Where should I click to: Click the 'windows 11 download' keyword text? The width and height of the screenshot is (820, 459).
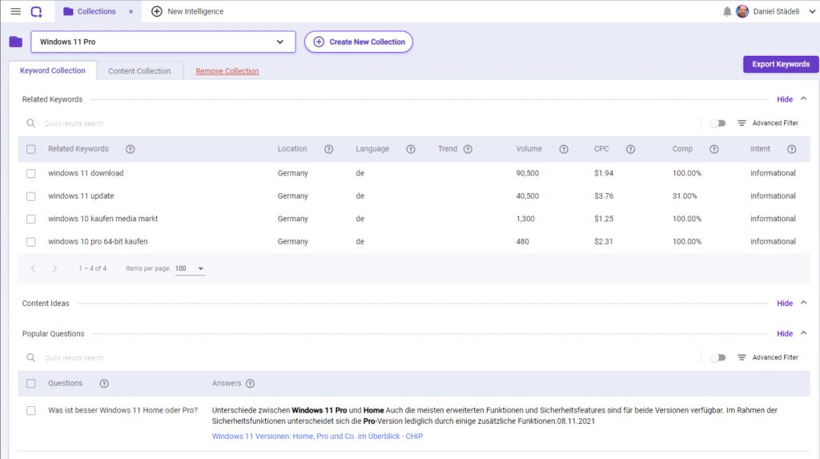pyautogui.click(x=86, y=173)
